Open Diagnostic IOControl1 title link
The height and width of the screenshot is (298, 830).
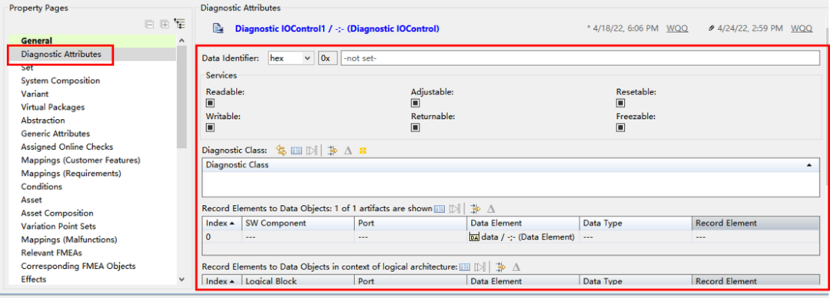tap(337, 28)
